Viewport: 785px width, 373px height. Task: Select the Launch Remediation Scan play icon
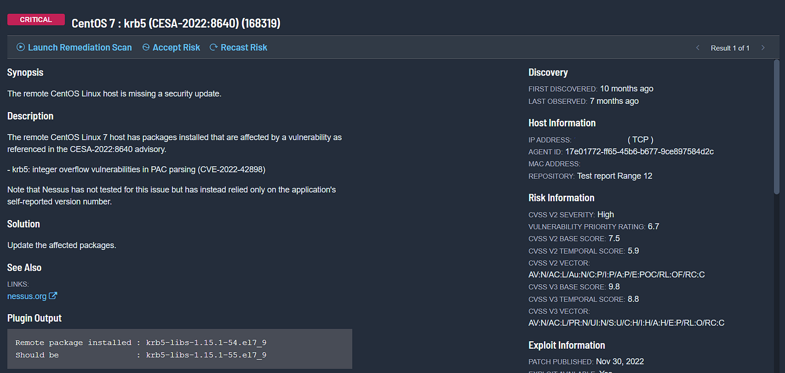tap(20, 47)
